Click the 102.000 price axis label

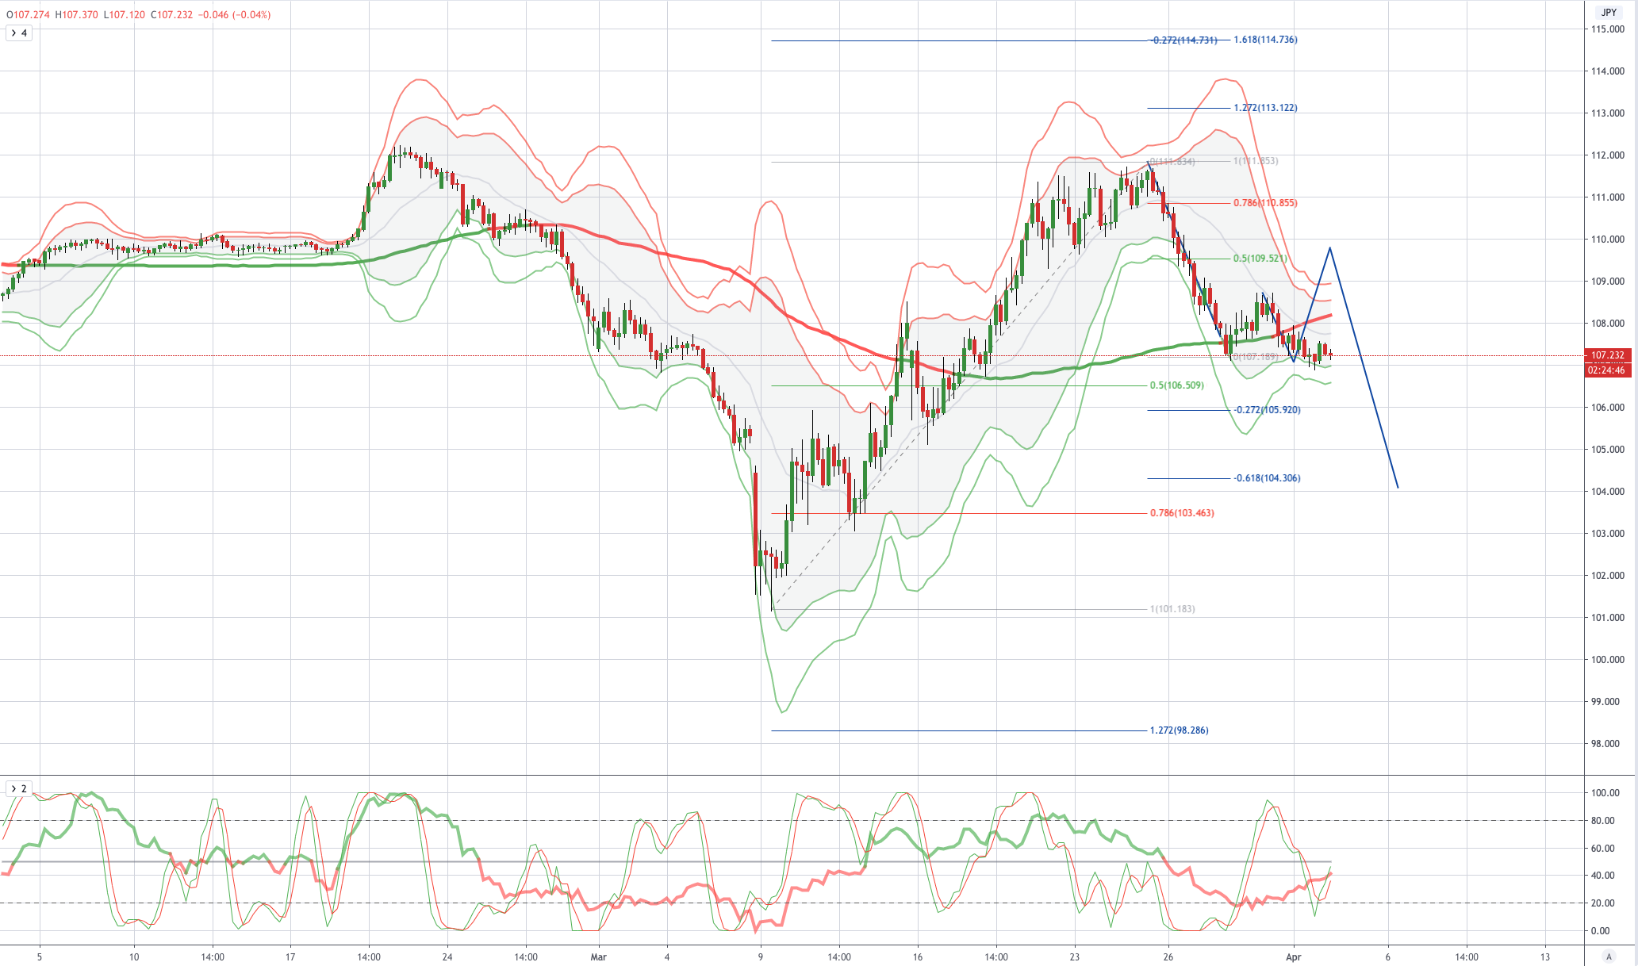click(1607, 576)
